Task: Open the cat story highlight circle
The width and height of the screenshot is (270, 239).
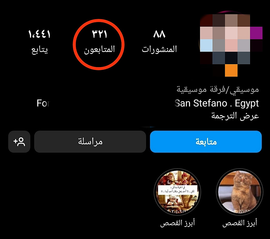Action: 239,192
